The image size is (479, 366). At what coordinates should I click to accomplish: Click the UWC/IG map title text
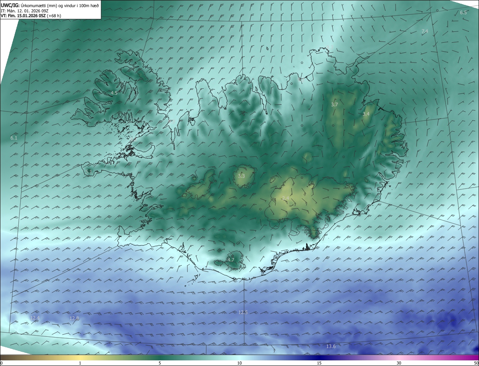50,6
